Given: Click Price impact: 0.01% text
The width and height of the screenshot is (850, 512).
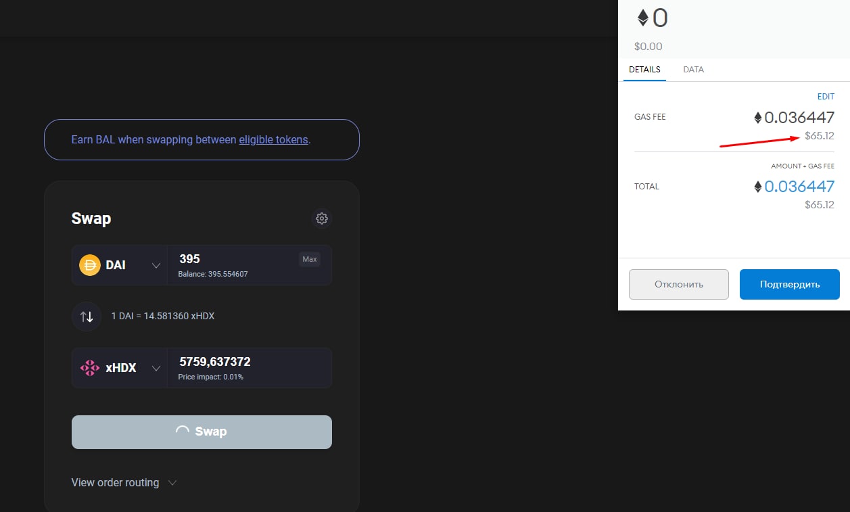Looking at the screenshot, I should [x=211, y=377].
